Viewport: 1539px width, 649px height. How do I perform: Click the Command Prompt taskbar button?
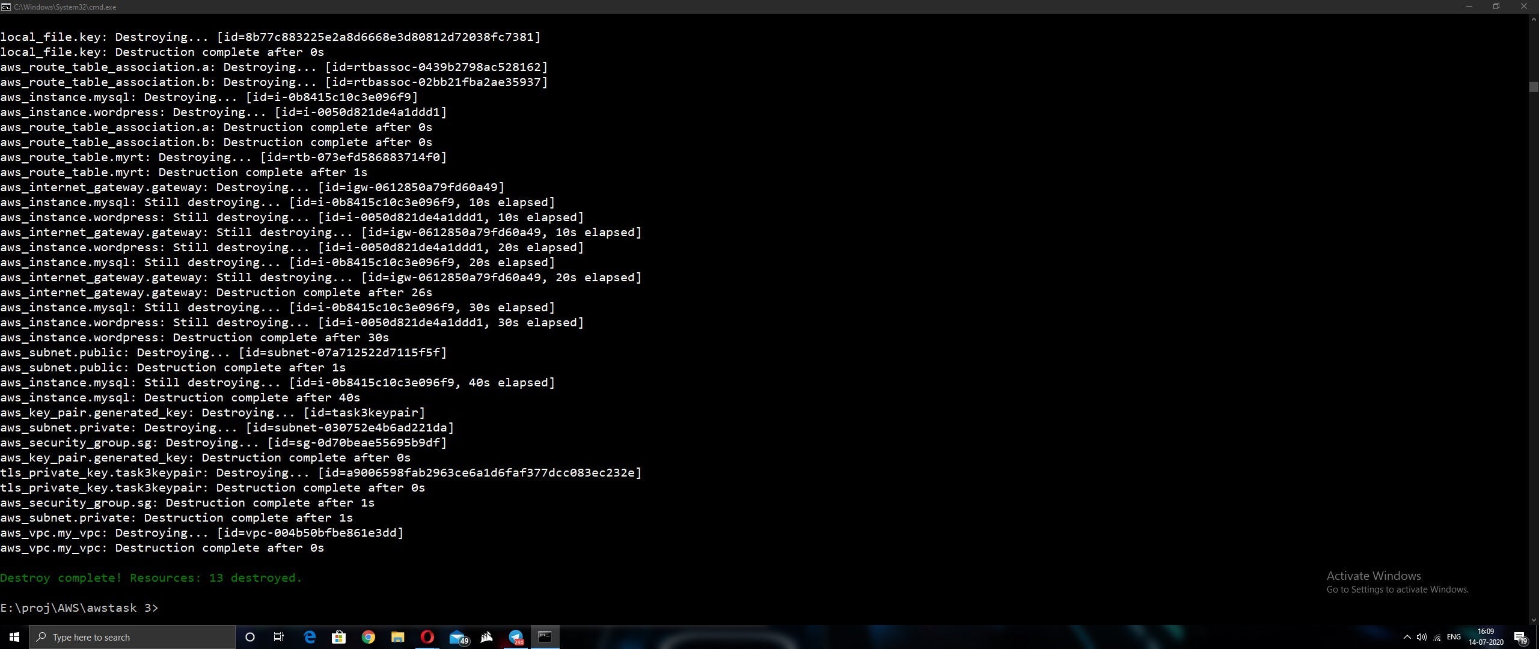[545, 637]
